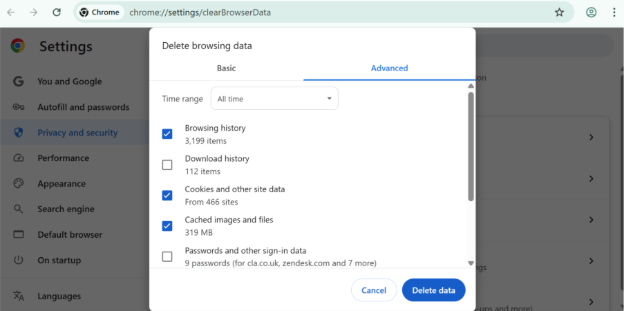Click the 319 MB text

pos(198,232)
